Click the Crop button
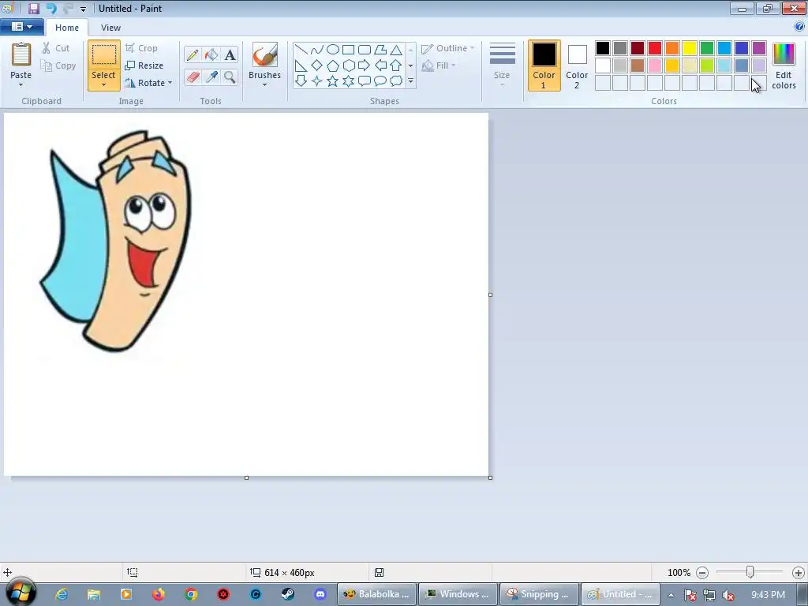Screen dimensions: 808x606 click(141, 48)
